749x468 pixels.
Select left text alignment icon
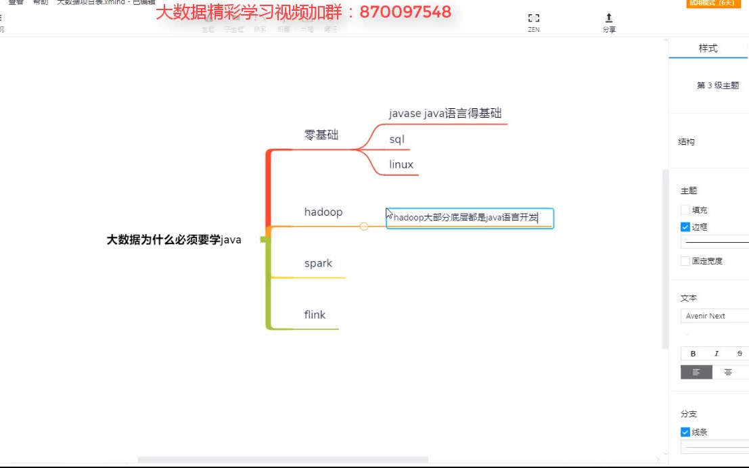(696, 371)
